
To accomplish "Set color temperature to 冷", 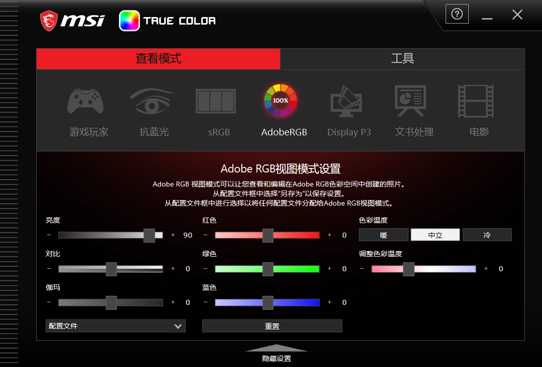I will [487, 235].
